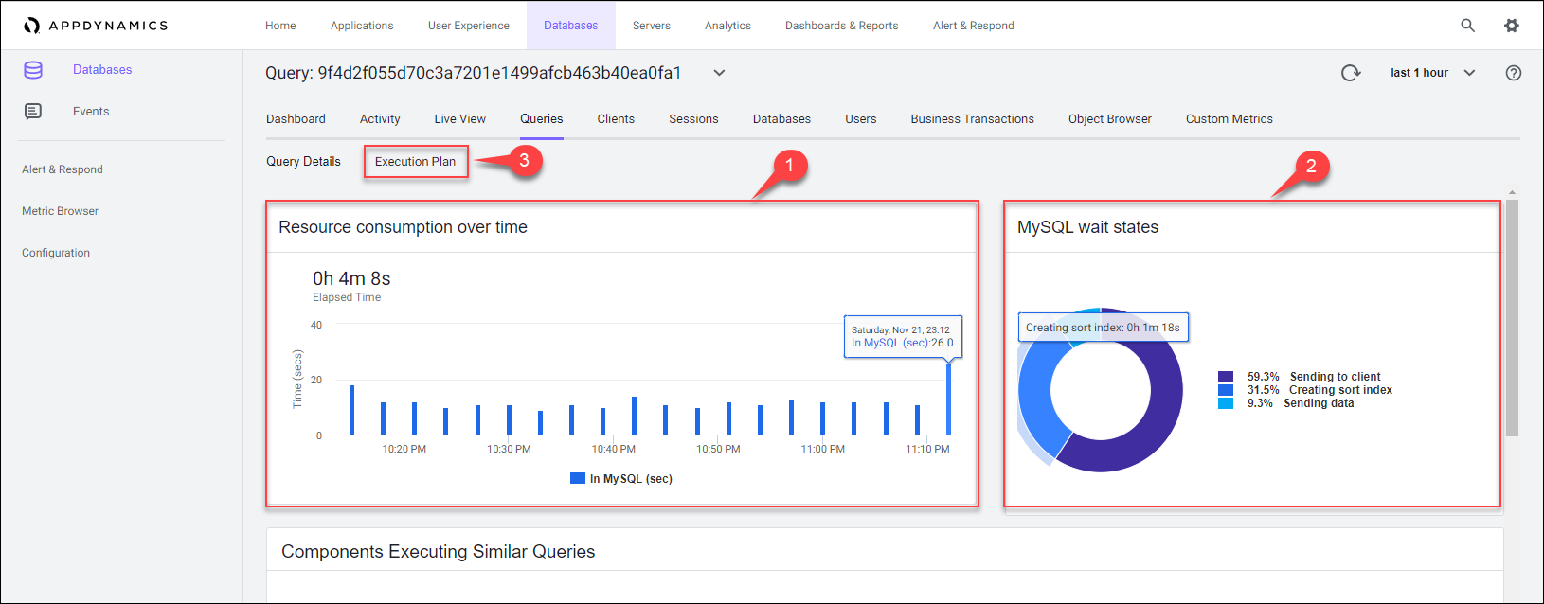The height and width of the screenshot is (604, 1544).
Task: Open the Live View tab
Action: click(459, 119)
